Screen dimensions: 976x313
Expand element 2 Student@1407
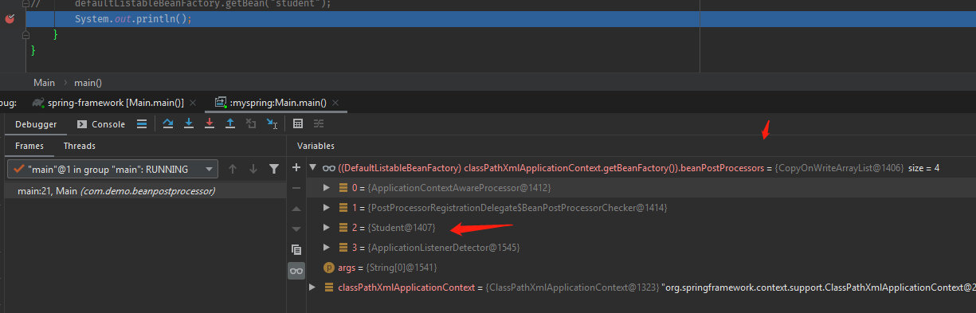tap(327, 227)
